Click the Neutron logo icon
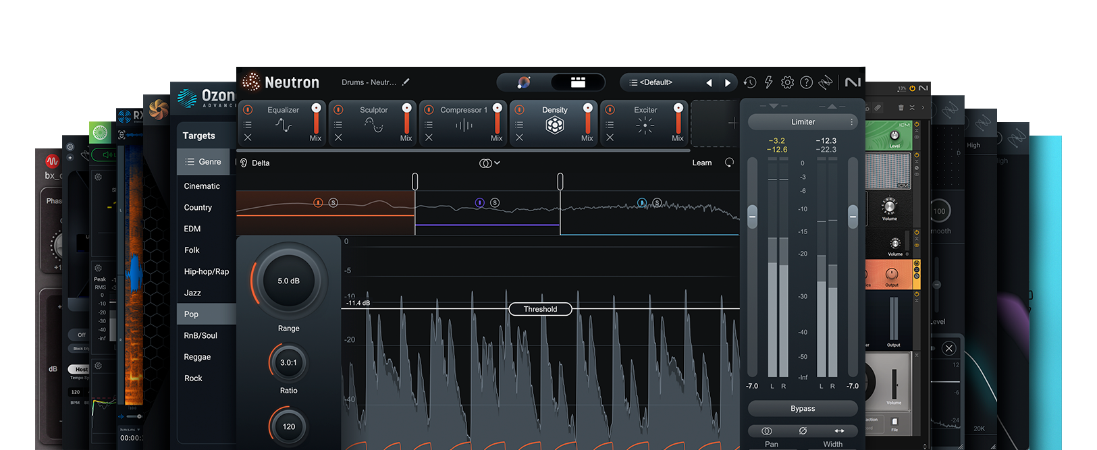 click(251, 82)
